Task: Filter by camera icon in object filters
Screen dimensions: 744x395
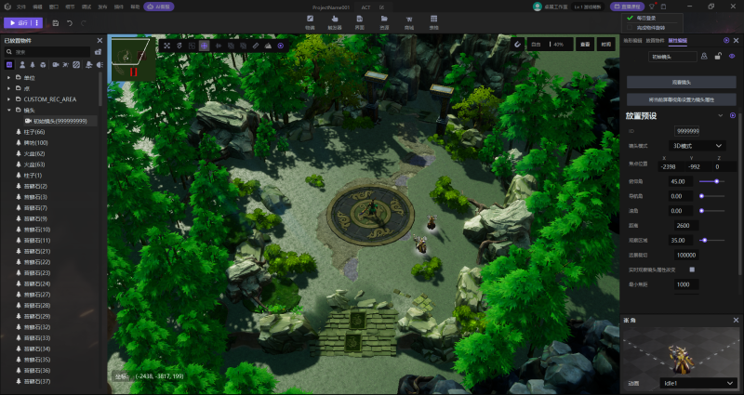Action: (x=56, y=64)
